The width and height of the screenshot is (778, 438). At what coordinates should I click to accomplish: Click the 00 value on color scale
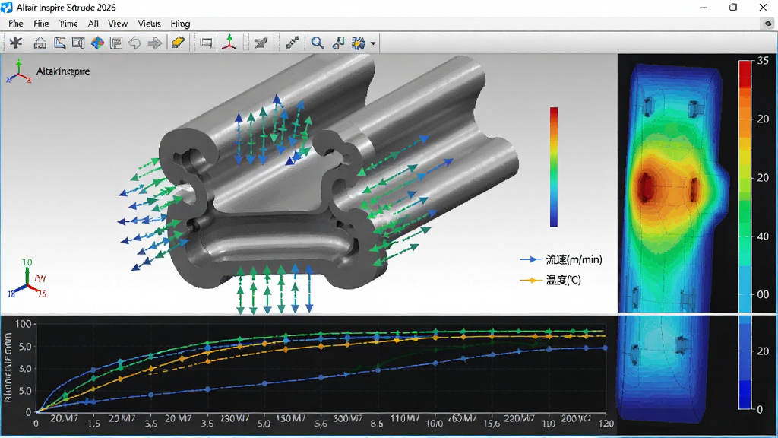763,294
